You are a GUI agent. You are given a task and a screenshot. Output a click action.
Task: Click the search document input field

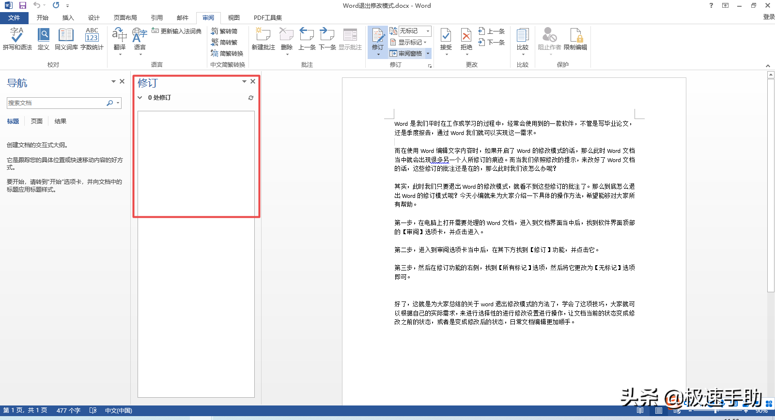pos(56,103)
